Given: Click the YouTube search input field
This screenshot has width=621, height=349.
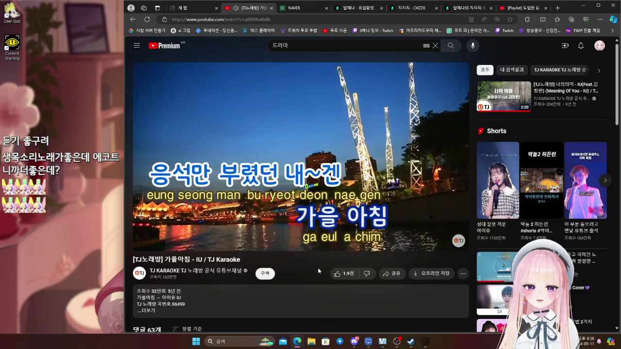Looking at the screenshot, I should tap(345, 46).
